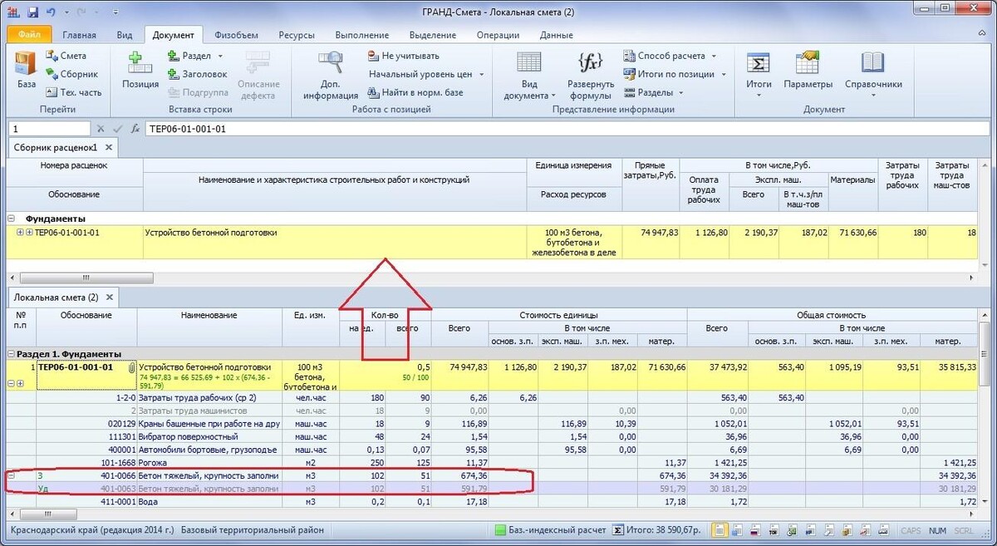Click the fx function icon in formula bar
The image size is (997, 546).
135,129
